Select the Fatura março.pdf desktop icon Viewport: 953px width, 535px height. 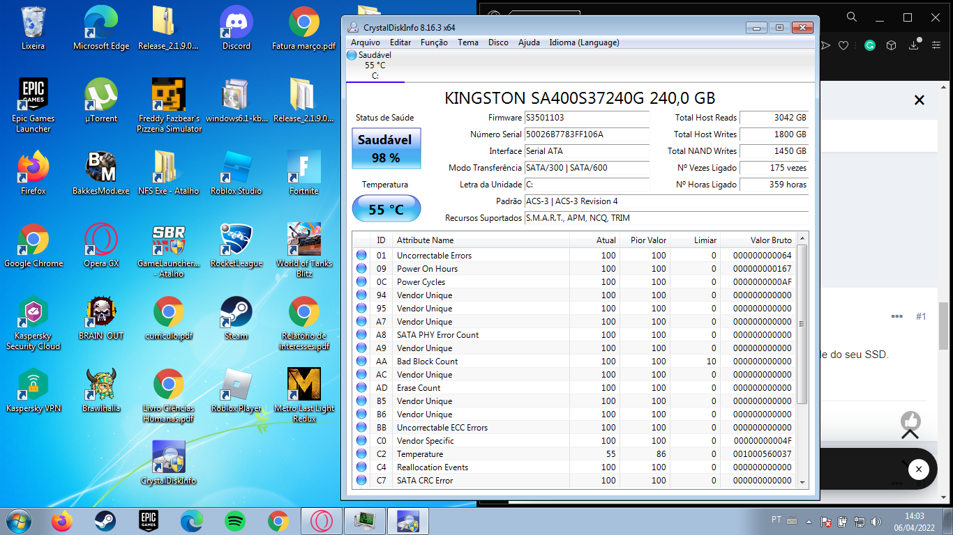coord(304,29)
